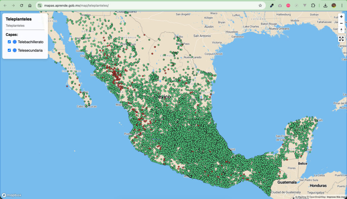Open the Chrome three-dot menu
The image size is (347, 199).
pyautogui.click(x=342, y=5)
